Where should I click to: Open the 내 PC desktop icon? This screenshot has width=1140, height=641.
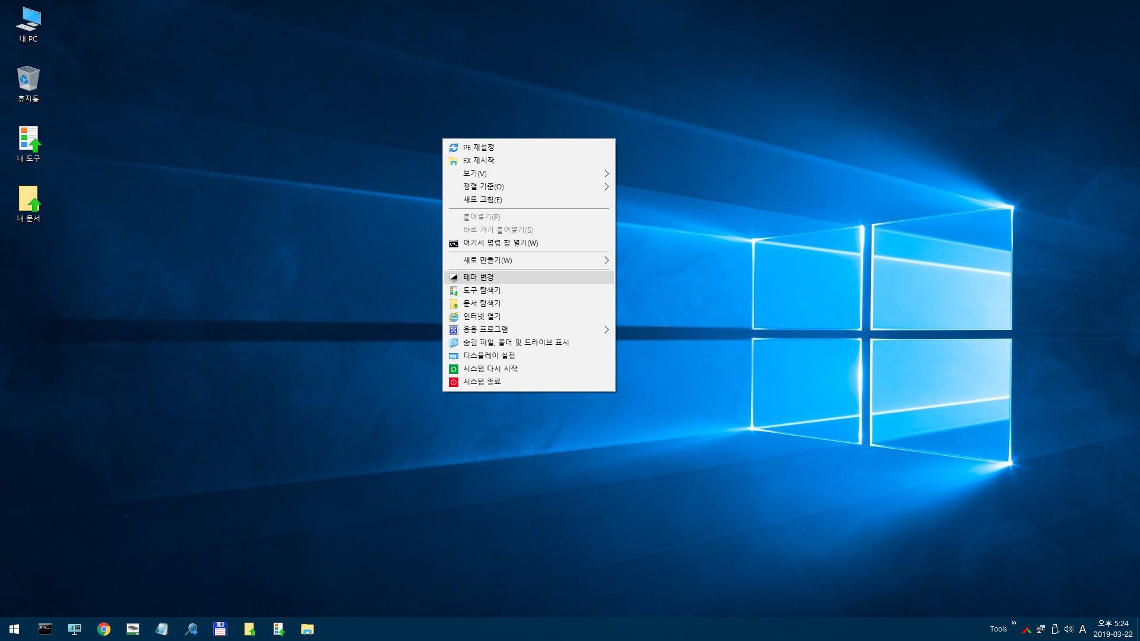(28, 25)
